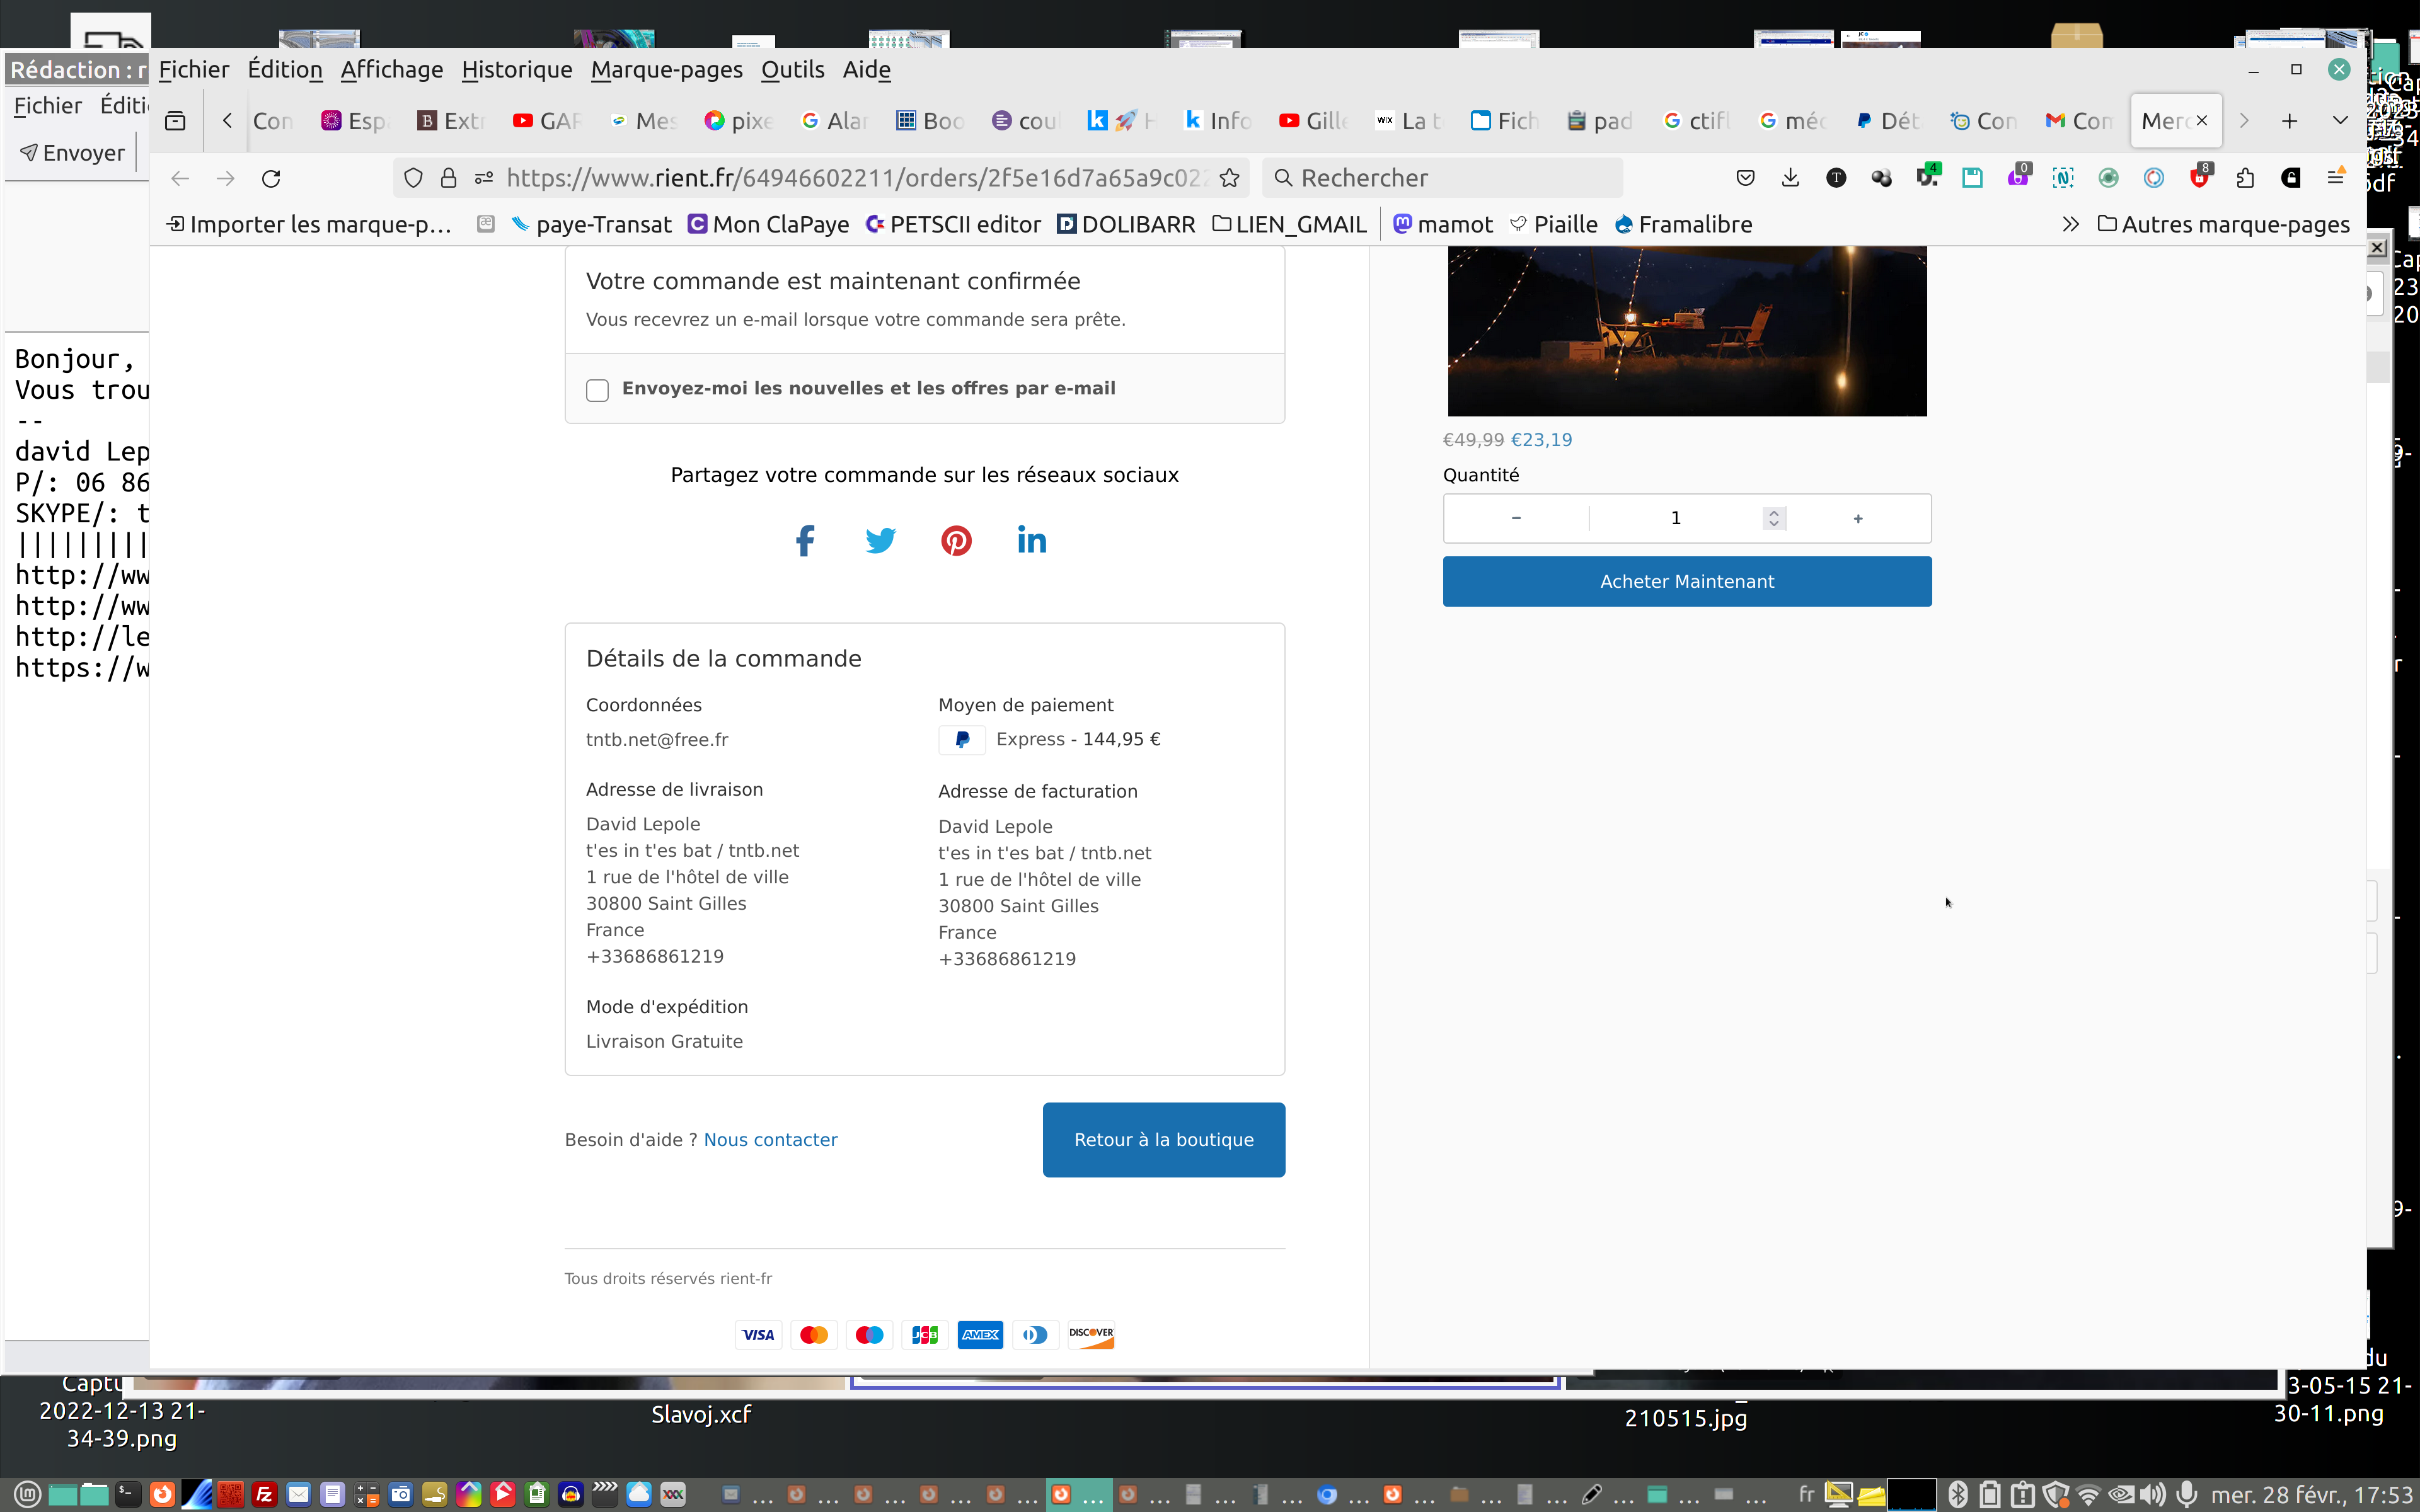2420x1512 pixels.
Task: Show more bookmarks with the double chevron
Action: [2070, 225]
